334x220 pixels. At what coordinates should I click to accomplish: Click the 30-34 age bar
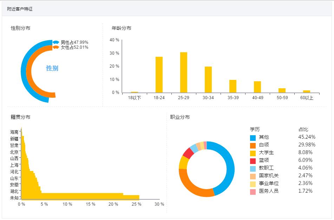[x=208, y=80]
